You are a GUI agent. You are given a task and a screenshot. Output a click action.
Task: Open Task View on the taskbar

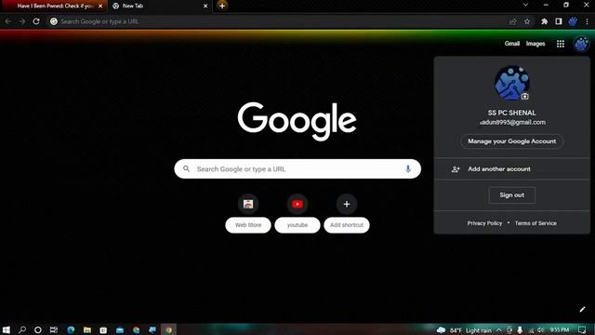click(x=54, y=329)
